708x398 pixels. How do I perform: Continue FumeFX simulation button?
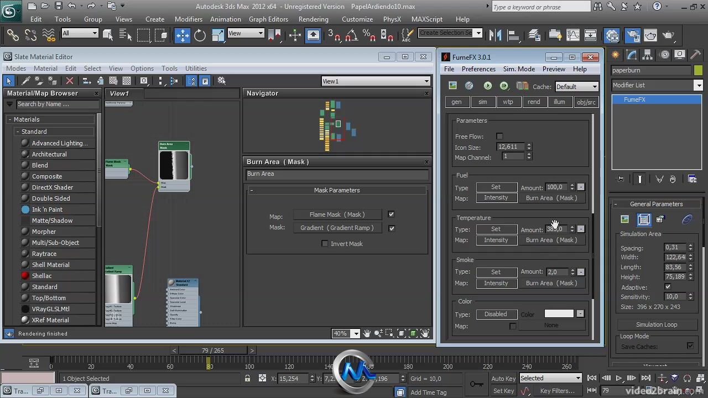(504, 86)
